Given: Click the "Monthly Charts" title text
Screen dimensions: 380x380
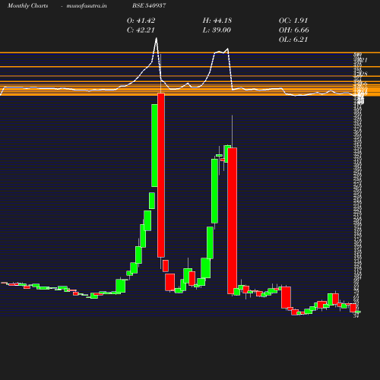Looking at the screenshot, I should pyautogui.click(x=28, y=5).
